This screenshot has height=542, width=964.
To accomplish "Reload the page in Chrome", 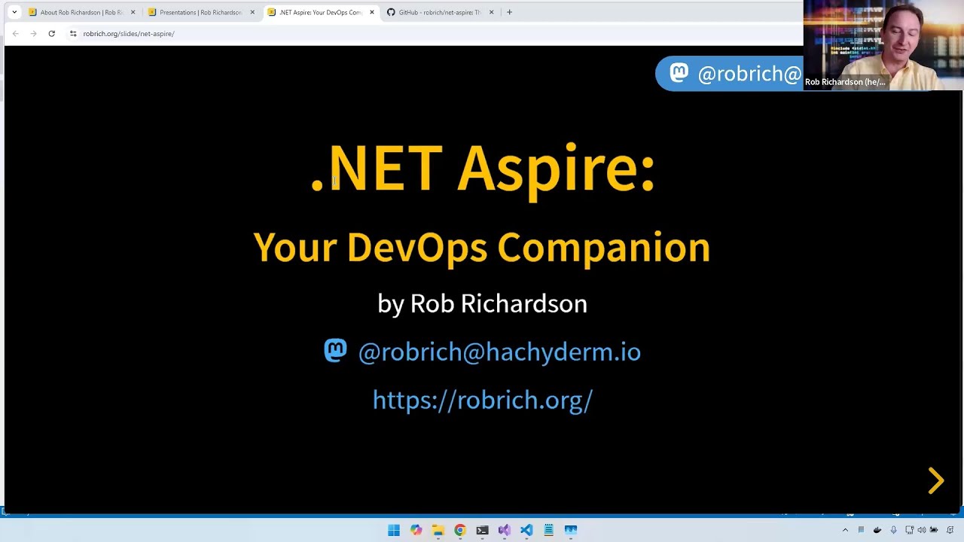I will click(x=51, y=33).
